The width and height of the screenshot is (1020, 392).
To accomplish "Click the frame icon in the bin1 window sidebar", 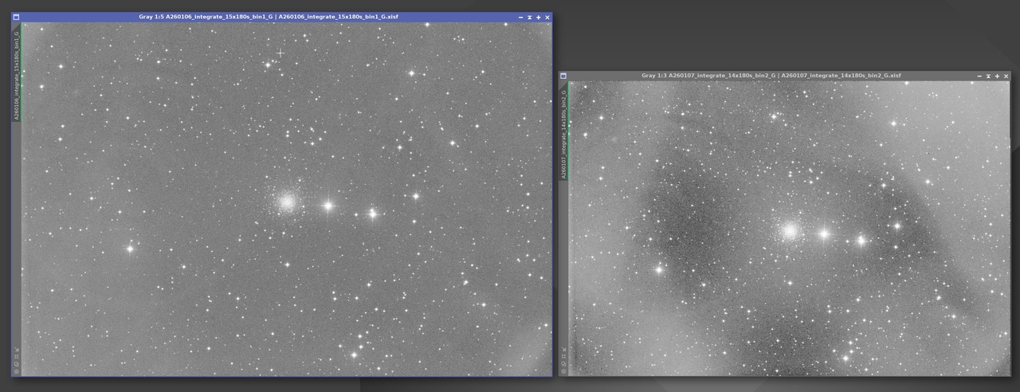I will coord(17,356).
